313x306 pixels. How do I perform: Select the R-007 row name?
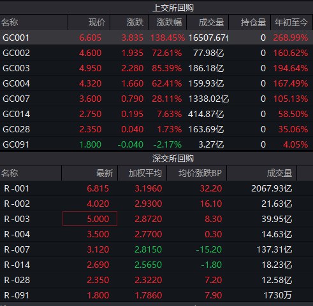(x=17, y=249)
